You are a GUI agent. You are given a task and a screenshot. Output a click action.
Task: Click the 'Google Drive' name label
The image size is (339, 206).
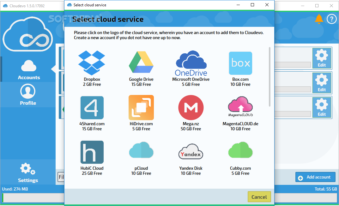[x=141, y=79]
